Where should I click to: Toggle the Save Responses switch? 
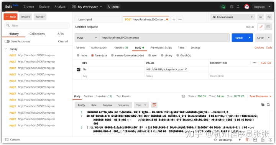(7, 41)
